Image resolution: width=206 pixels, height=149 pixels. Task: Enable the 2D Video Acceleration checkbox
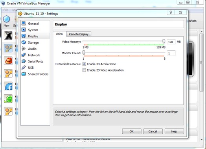84,70
